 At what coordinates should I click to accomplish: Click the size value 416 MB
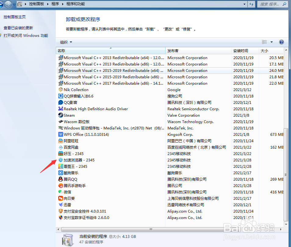click(277, 192)
